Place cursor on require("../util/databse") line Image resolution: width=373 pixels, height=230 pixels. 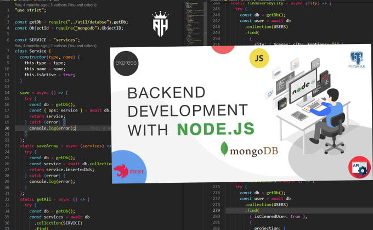click(71, 22)
